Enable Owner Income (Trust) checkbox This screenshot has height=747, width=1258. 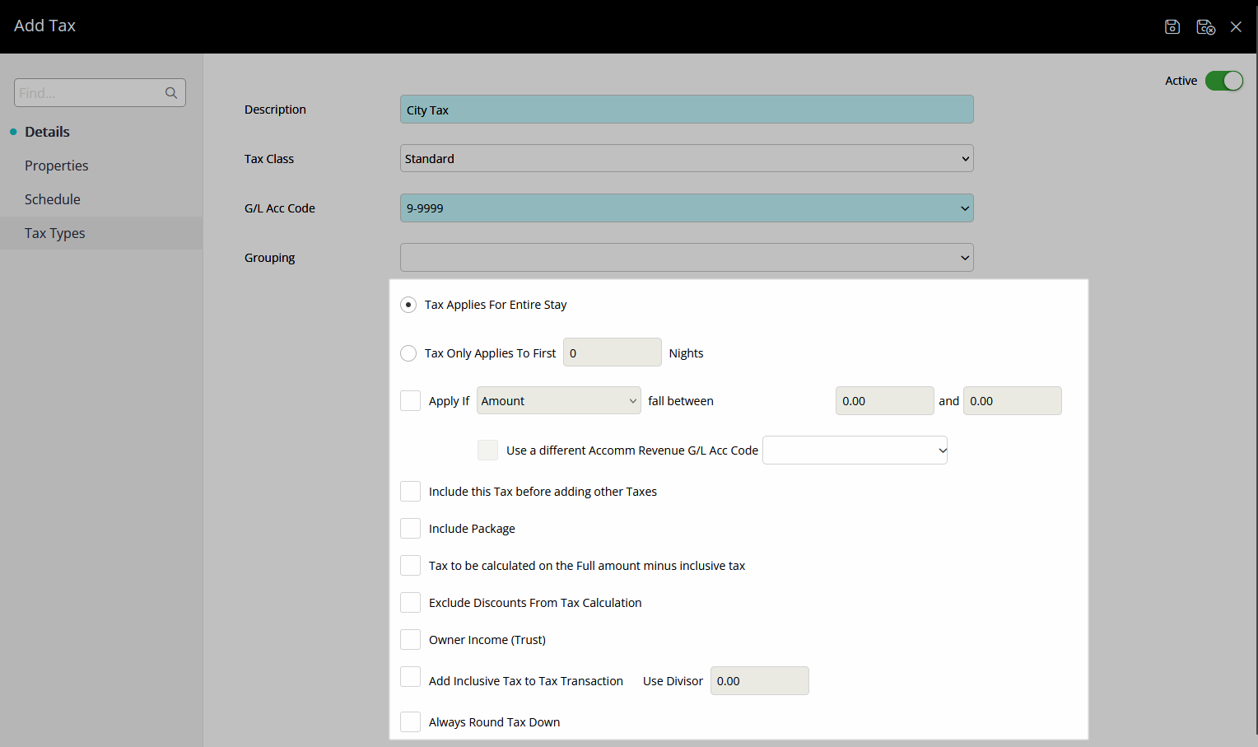(x=410, y=639)
